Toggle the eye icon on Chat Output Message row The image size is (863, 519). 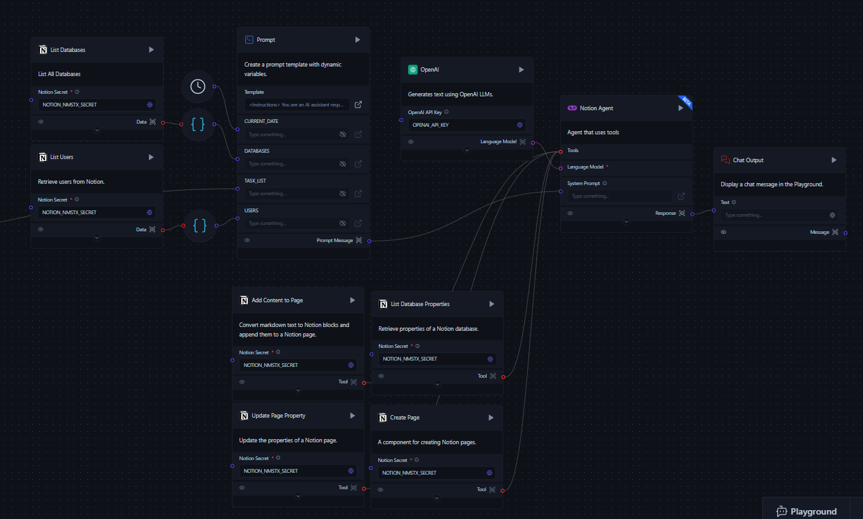(723, 232)
